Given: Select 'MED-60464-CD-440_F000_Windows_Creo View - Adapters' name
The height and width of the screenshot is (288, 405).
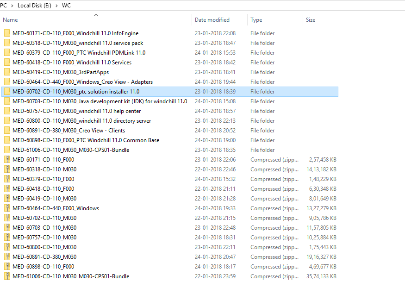Looking at the screenshot, I should pos(83,82).
